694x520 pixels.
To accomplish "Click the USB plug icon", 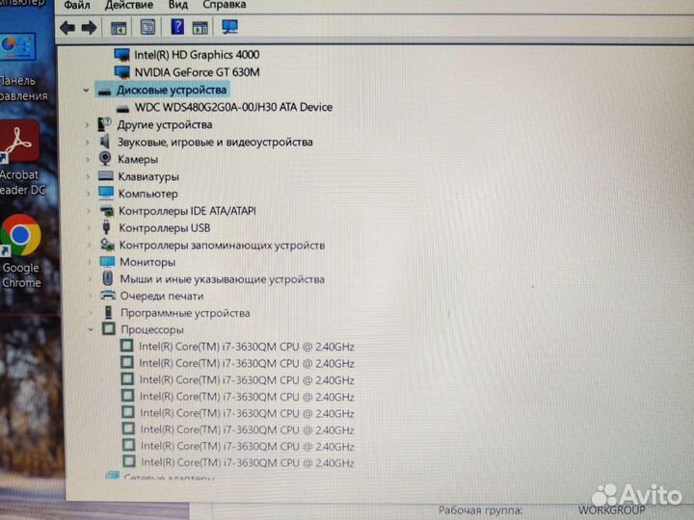I will tap(106, 227).
